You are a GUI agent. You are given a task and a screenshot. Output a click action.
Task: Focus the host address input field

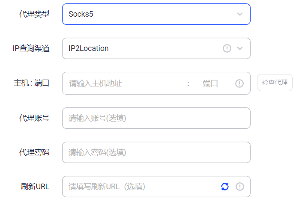124,83
